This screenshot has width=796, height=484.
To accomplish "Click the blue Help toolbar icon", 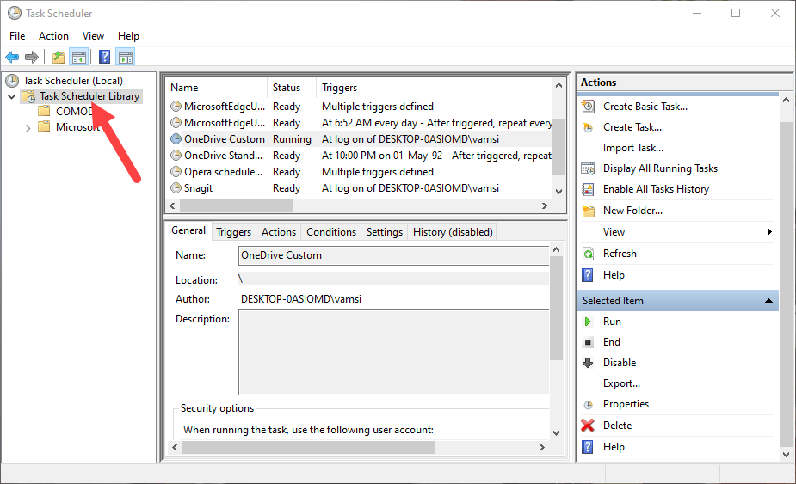I will click(x=105, y=57).
